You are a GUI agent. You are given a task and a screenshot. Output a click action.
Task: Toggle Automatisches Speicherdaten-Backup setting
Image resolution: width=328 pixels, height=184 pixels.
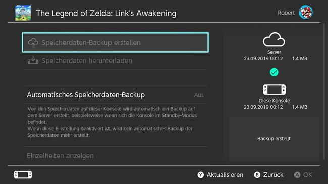pos(115,95)
